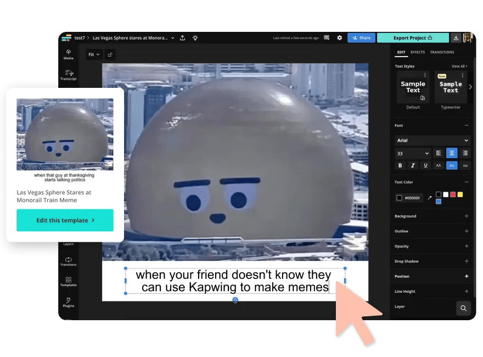The width and height of the screenshot is (483, 357).
Task: Click the unlock aspect ratio icon beside Fit
Action: [110, 54]
